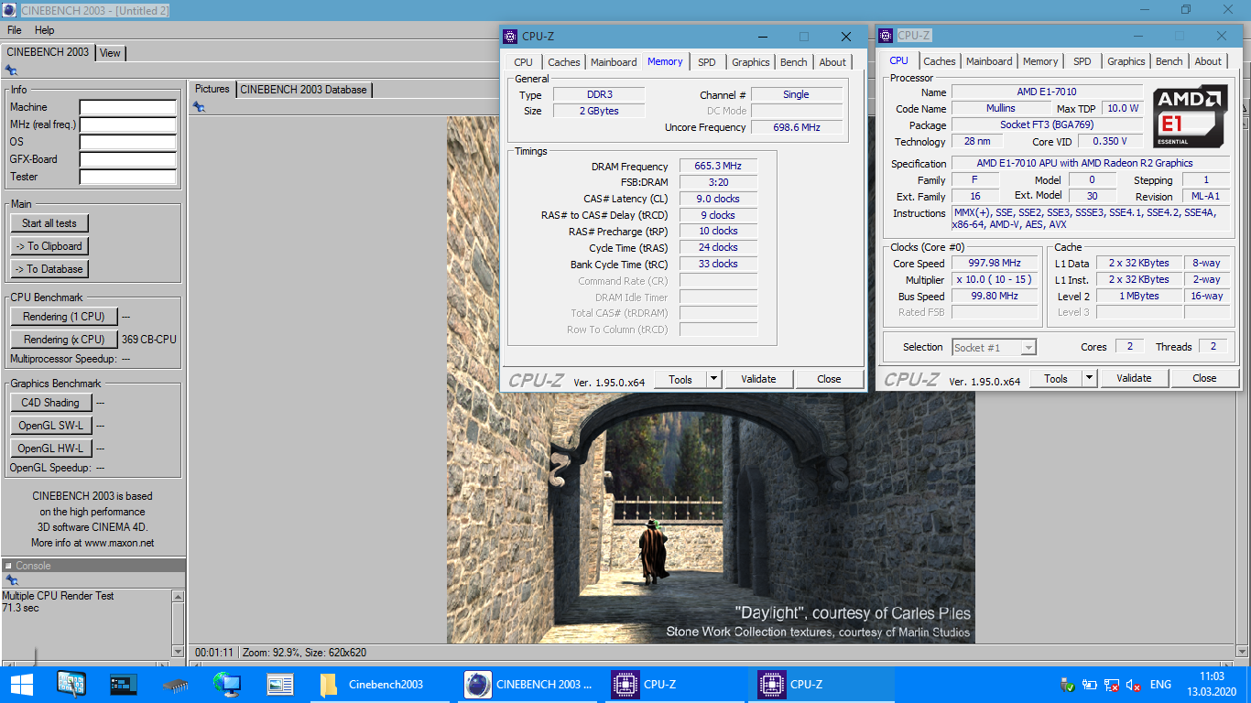This screenshot has height=703, width=1251.
Task: Click the MHz (real freq.) input field
Action: (127, 125)
